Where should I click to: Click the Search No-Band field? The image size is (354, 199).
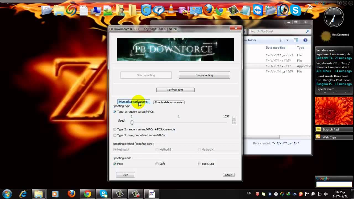[279, 31]
